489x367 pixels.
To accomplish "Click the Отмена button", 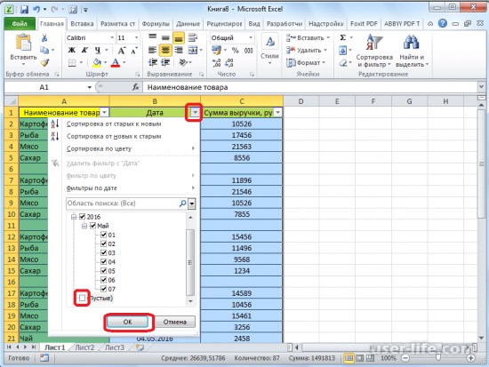I will pos(175,322).
